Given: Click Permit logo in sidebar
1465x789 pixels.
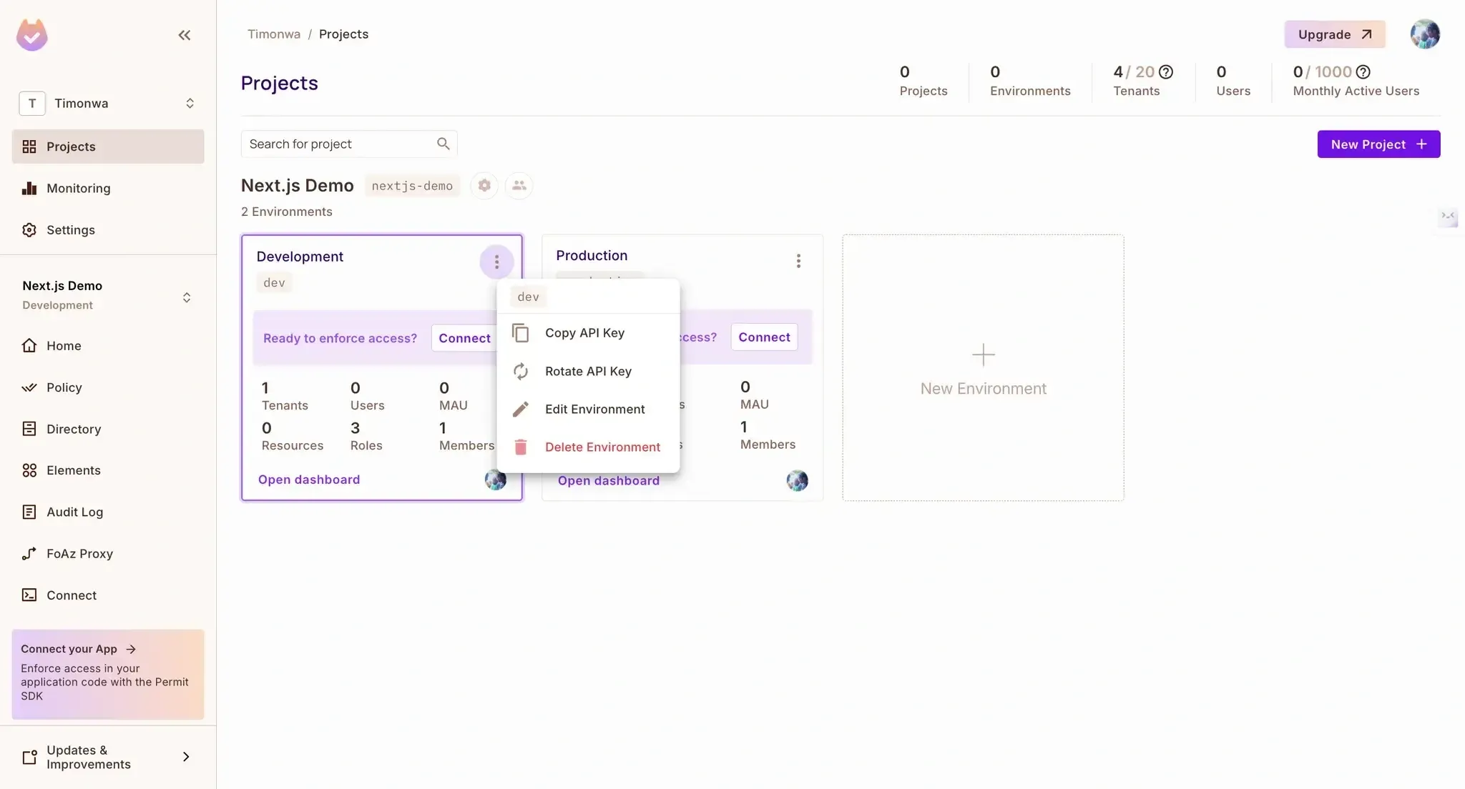Looking at the screenshot, I should click(32, 35).
